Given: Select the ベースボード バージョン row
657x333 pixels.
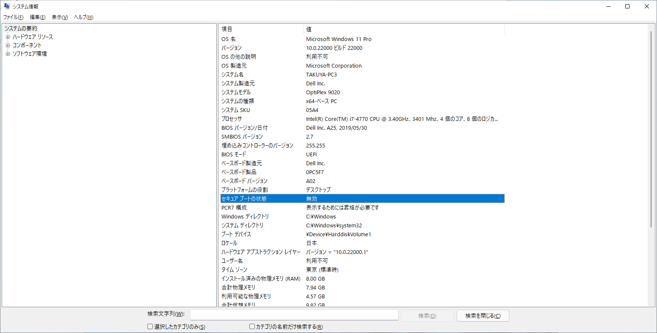Looking at the screenshot, I should pyautogui.click(x=362, y=181).
